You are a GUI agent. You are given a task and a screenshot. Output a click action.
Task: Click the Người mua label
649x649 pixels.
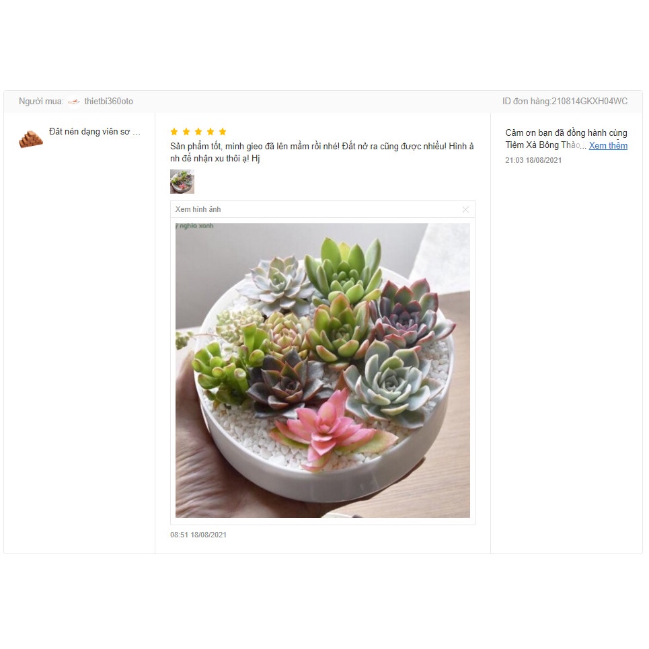41,102
